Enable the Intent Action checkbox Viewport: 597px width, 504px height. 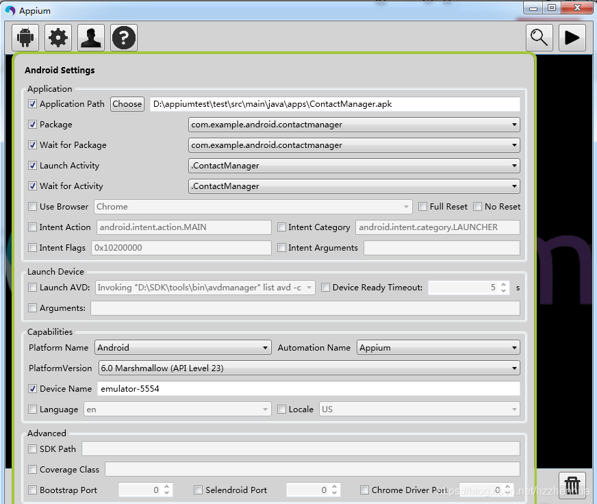[33, 227]
